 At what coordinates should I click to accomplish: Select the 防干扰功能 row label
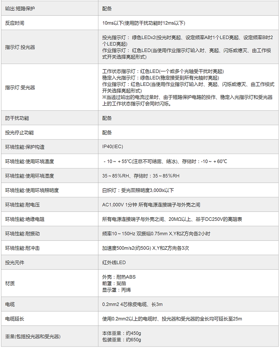tap(17, 118)
